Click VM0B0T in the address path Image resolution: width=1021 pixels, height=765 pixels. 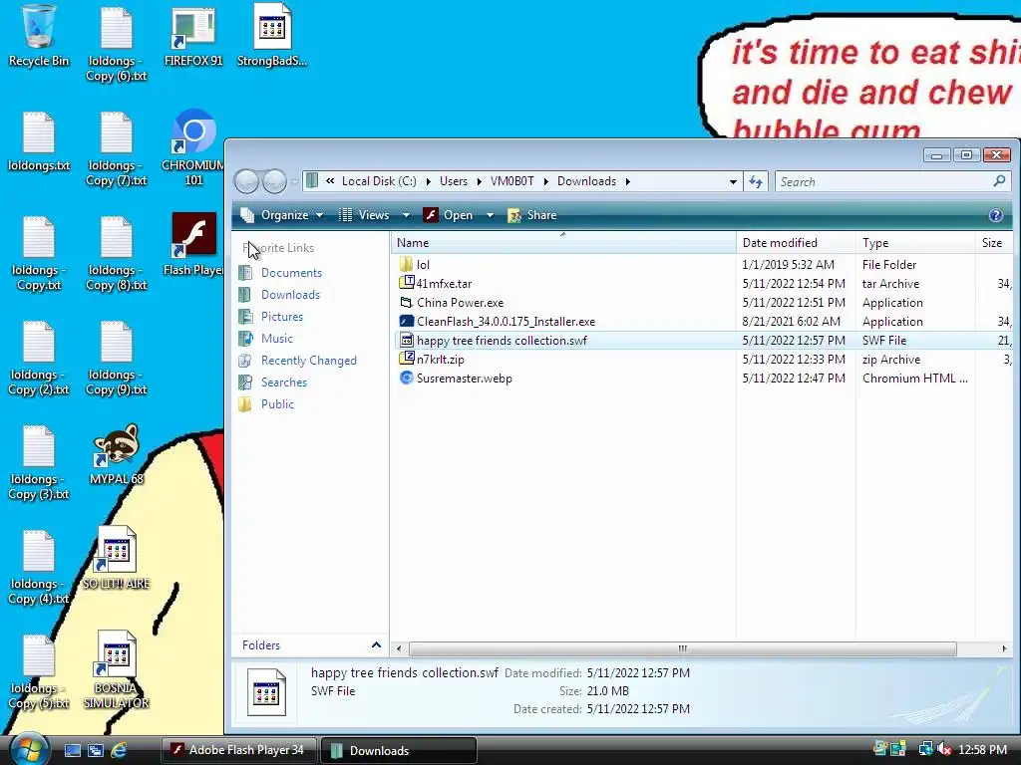coord(511,181)
